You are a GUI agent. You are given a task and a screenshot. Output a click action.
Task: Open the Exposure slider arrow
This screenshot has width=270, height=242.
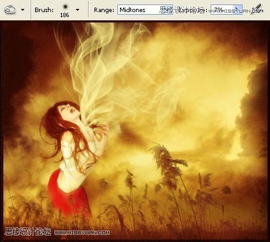click(238, 10)
